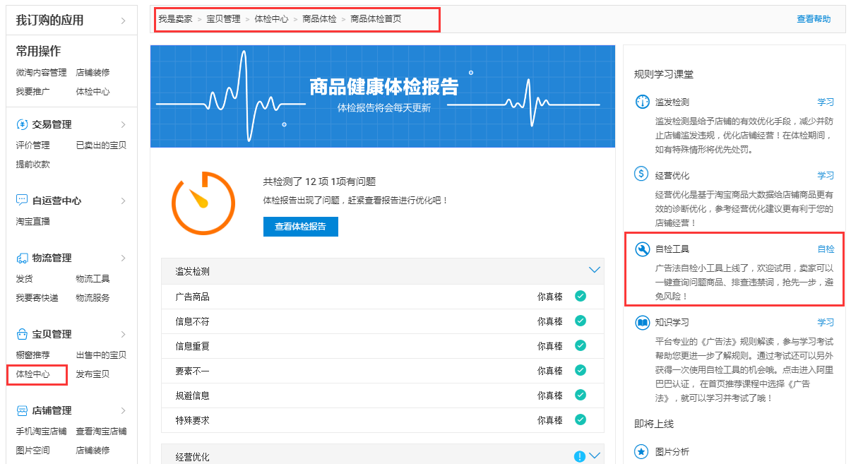Open 店铺装修 under 常用操作
The width and height of the screenshot is (851, 464).
click(93, 73)
